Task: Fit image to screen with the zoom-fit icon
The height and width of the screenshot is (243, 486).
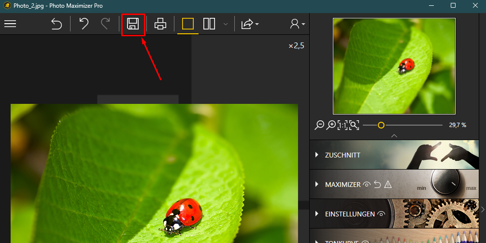Action: (354, 125)
